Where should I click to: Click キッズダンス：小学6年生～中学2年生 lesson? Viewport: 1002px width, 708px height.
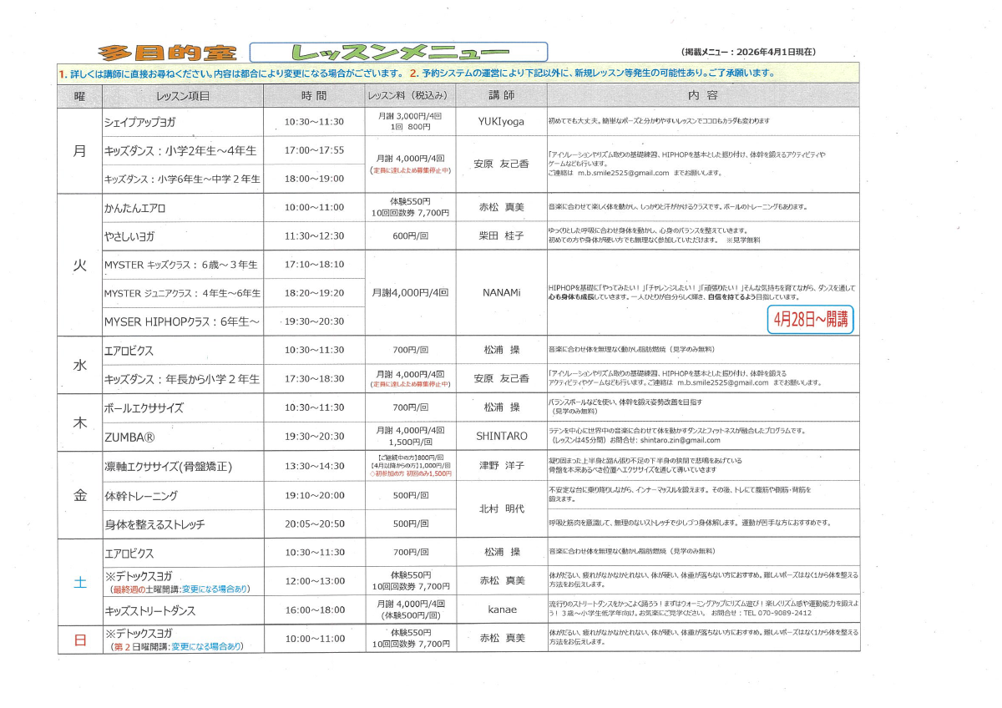182,179
